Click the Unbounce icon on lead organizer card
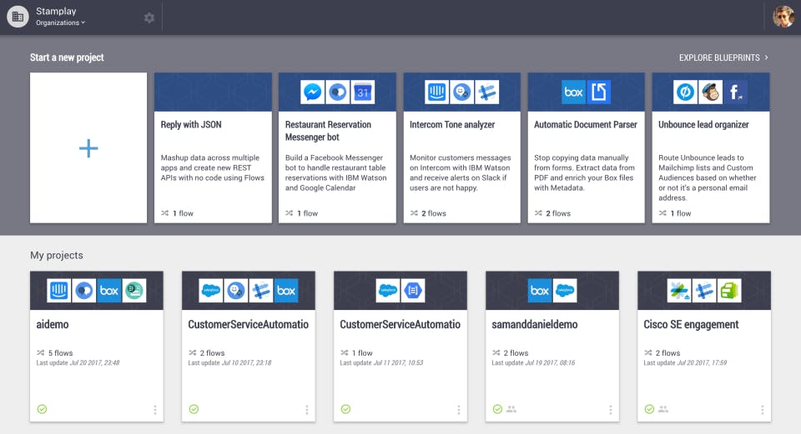This screenshot has width=801, height=434. pos(685,92)
